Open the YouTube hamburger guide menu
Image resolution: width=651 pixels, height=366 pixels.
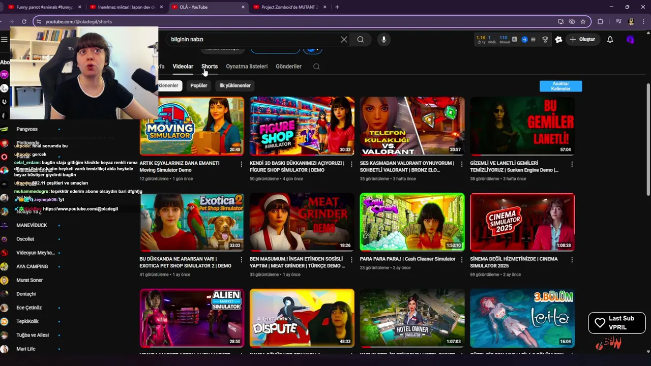tap(4, 39)
